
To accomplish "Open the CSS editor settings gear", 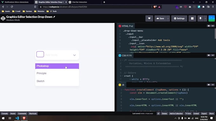I will point(209,55).
